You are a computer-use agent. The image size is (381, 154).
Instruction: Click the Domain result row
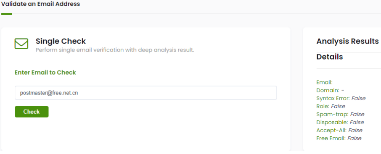coord(330,91)
